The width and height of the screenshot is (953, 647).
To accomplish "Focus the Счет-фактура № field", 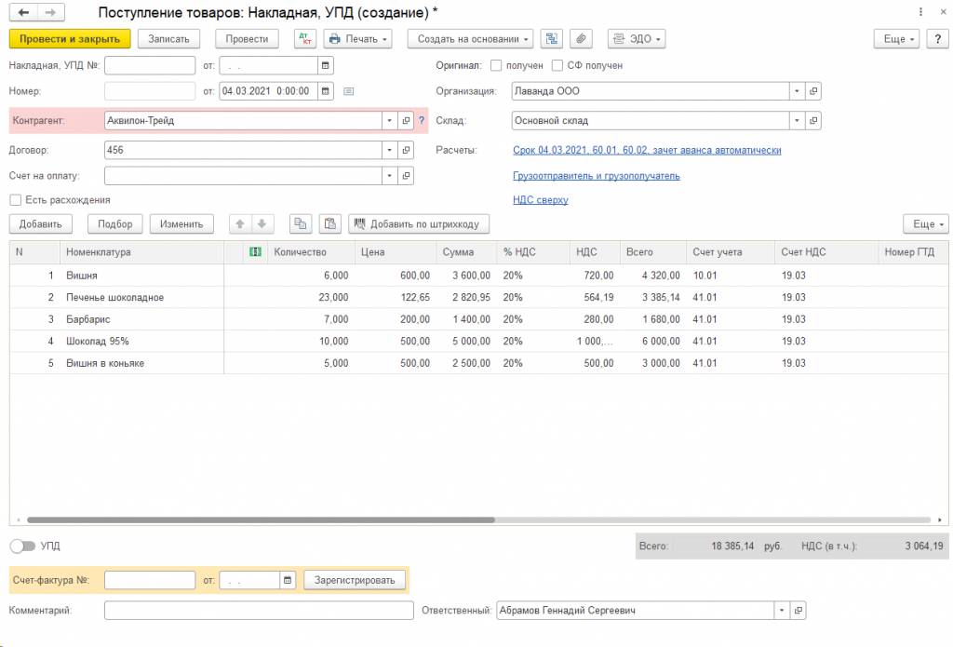I will pos(150,580).
